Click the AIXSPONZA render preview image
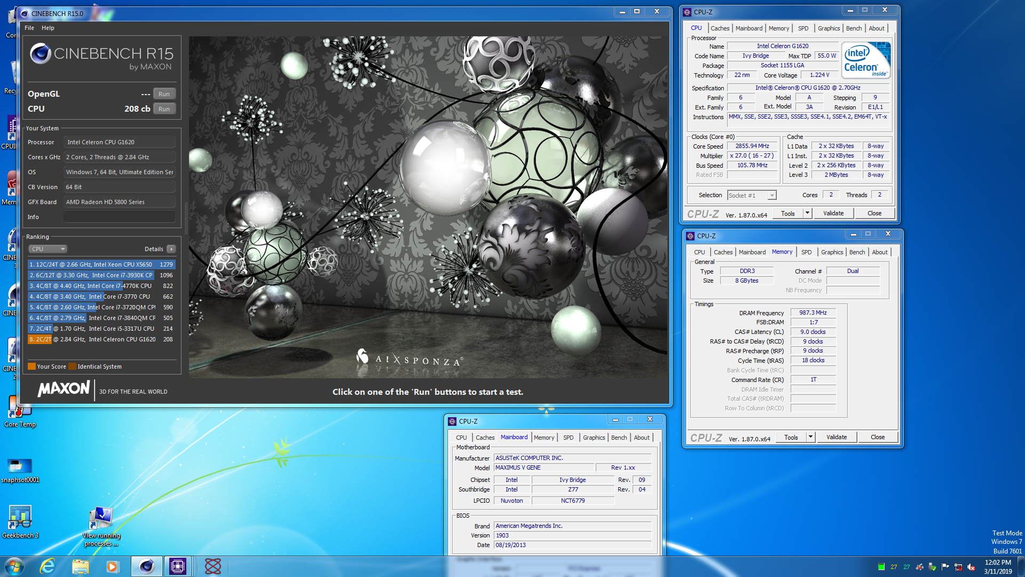 (x=428, y=207)
